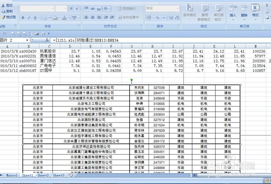
Task: Expand the borders dropdown arrow
Action: pyautogui.click(x=50, y=18)
